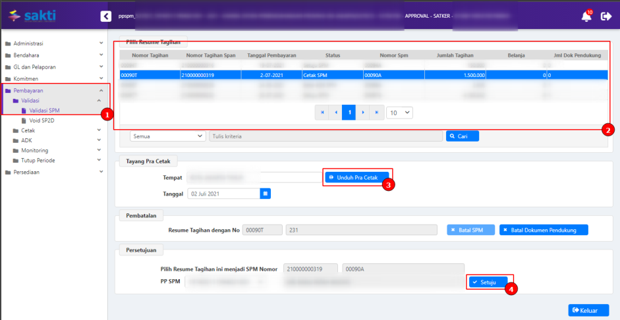Go to the first page of results

(x=323, y=113)
